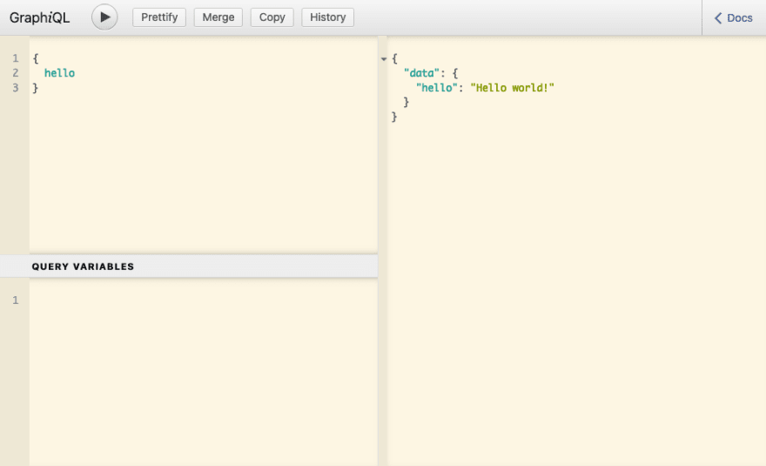Run the query with the play button
Viewport: 766px width, 466px height.
104,17
